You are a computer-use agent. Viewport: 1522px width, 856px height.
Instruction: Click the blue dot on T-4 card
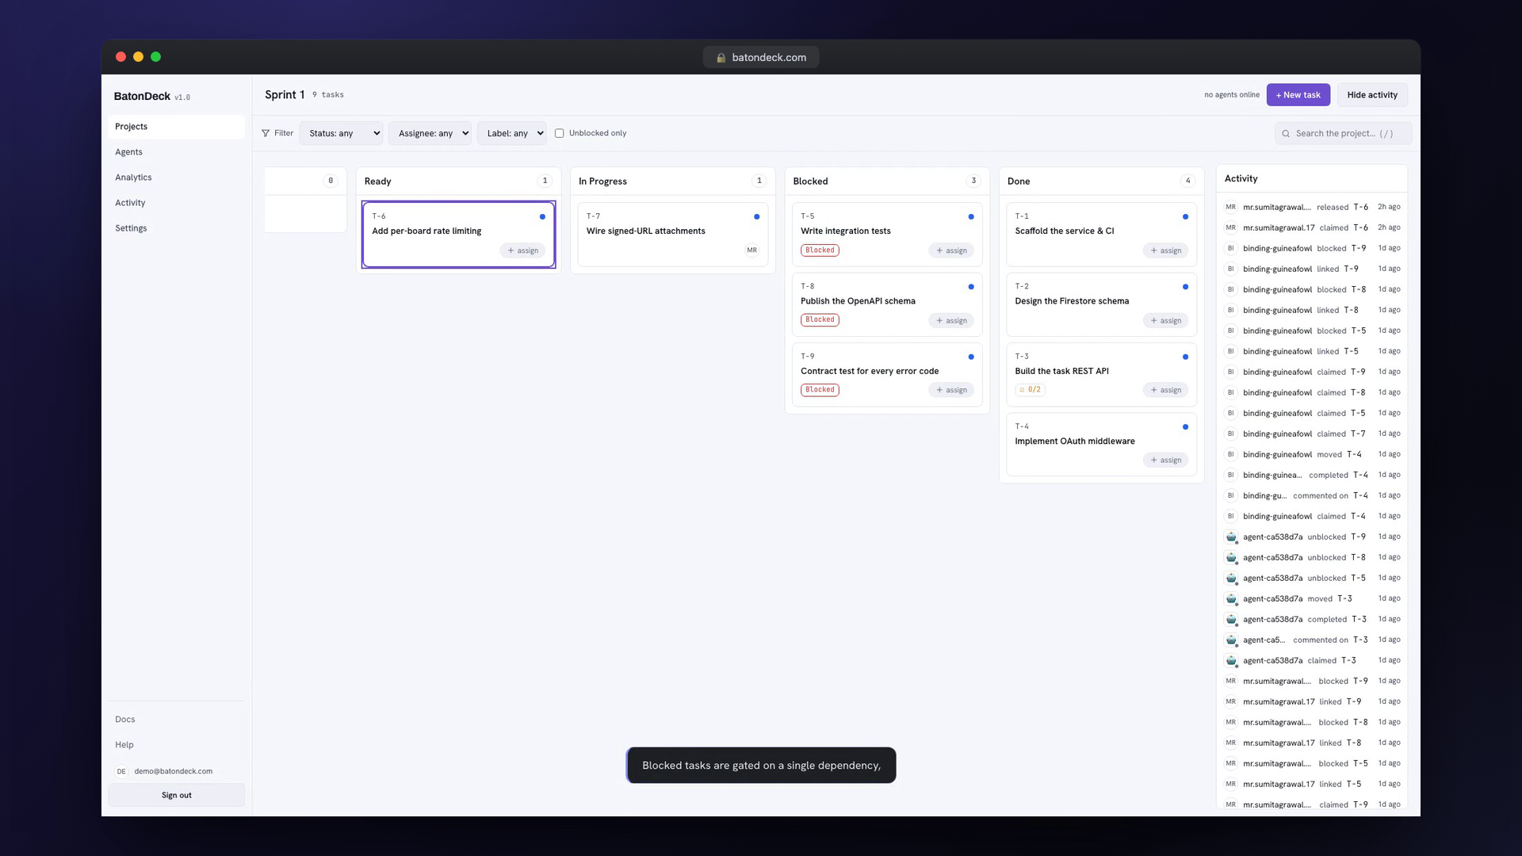pos(1185,427)
